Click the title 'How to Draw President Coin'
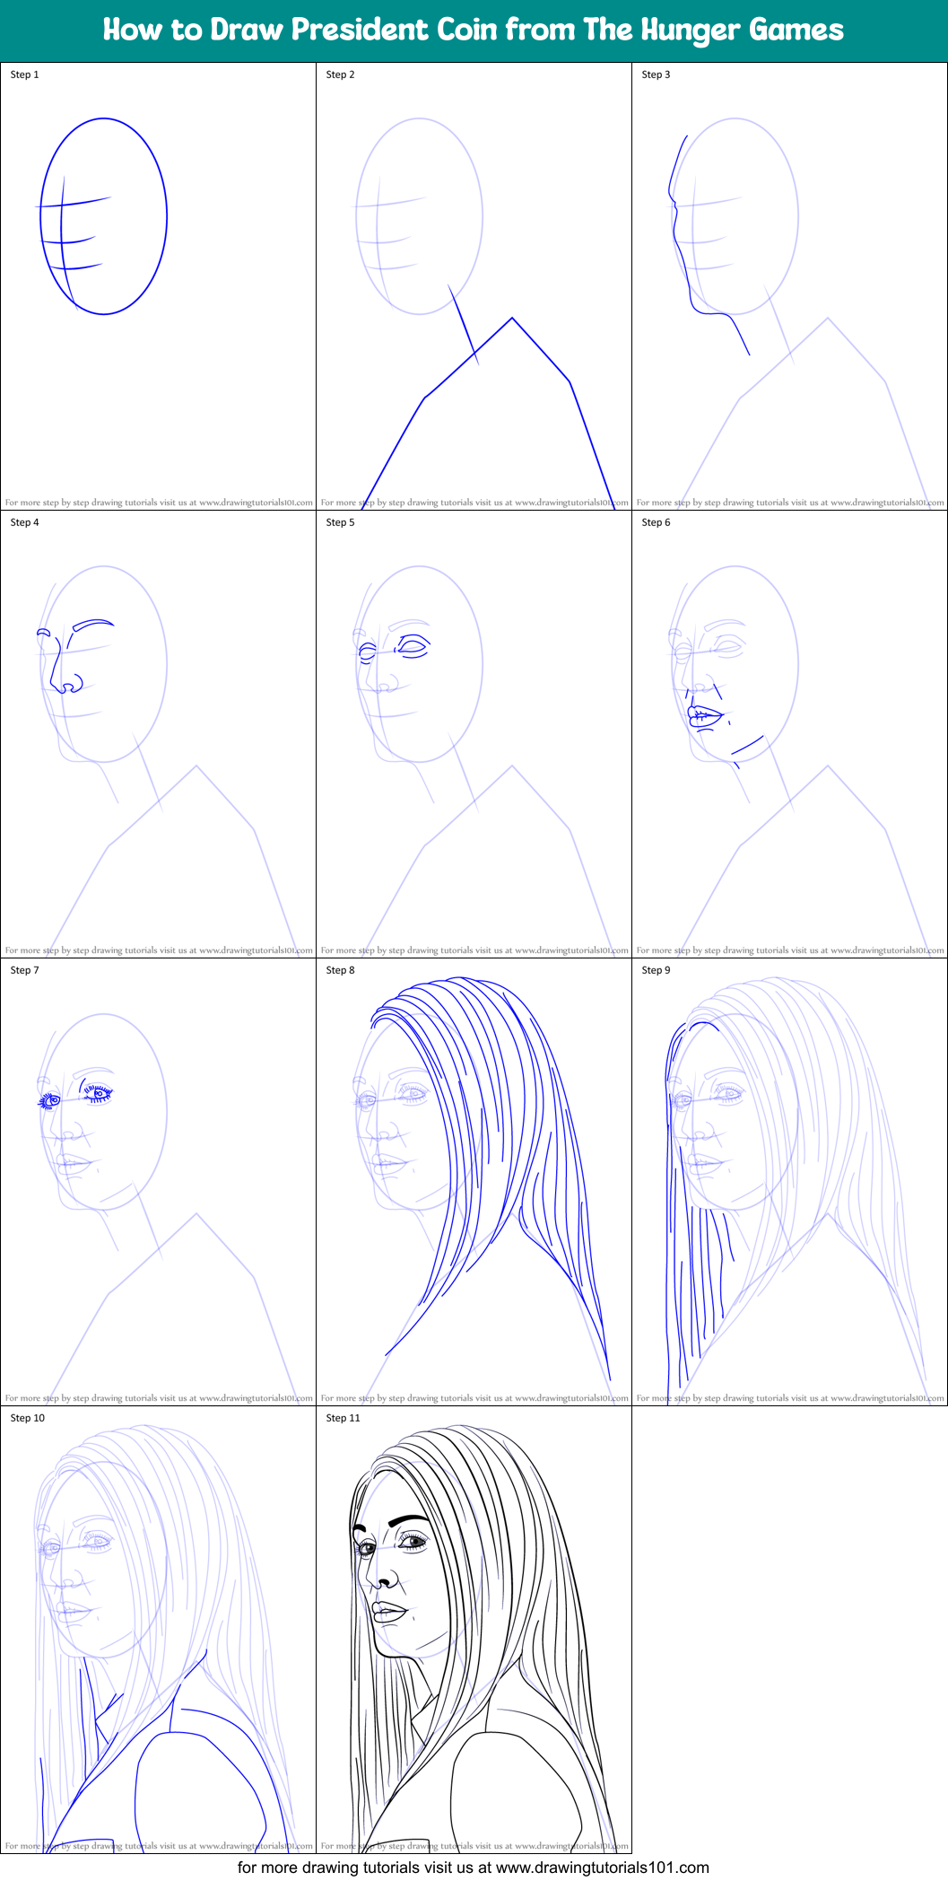Screen dimensions: 948x1881 tap(474, 31)
